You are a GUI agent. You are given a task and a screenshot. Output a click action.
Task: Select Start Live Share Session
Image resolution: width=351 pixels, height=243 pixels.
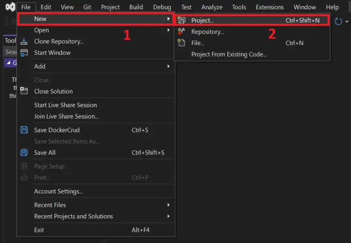click(x=65, y=105)
